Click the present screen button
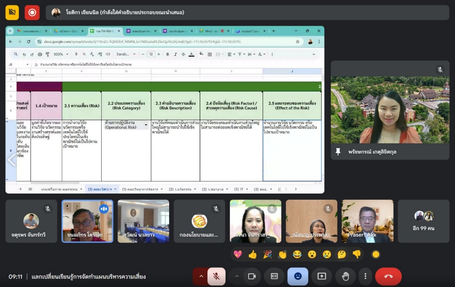This screenshot has width=455, height=287. pos(321,276)
